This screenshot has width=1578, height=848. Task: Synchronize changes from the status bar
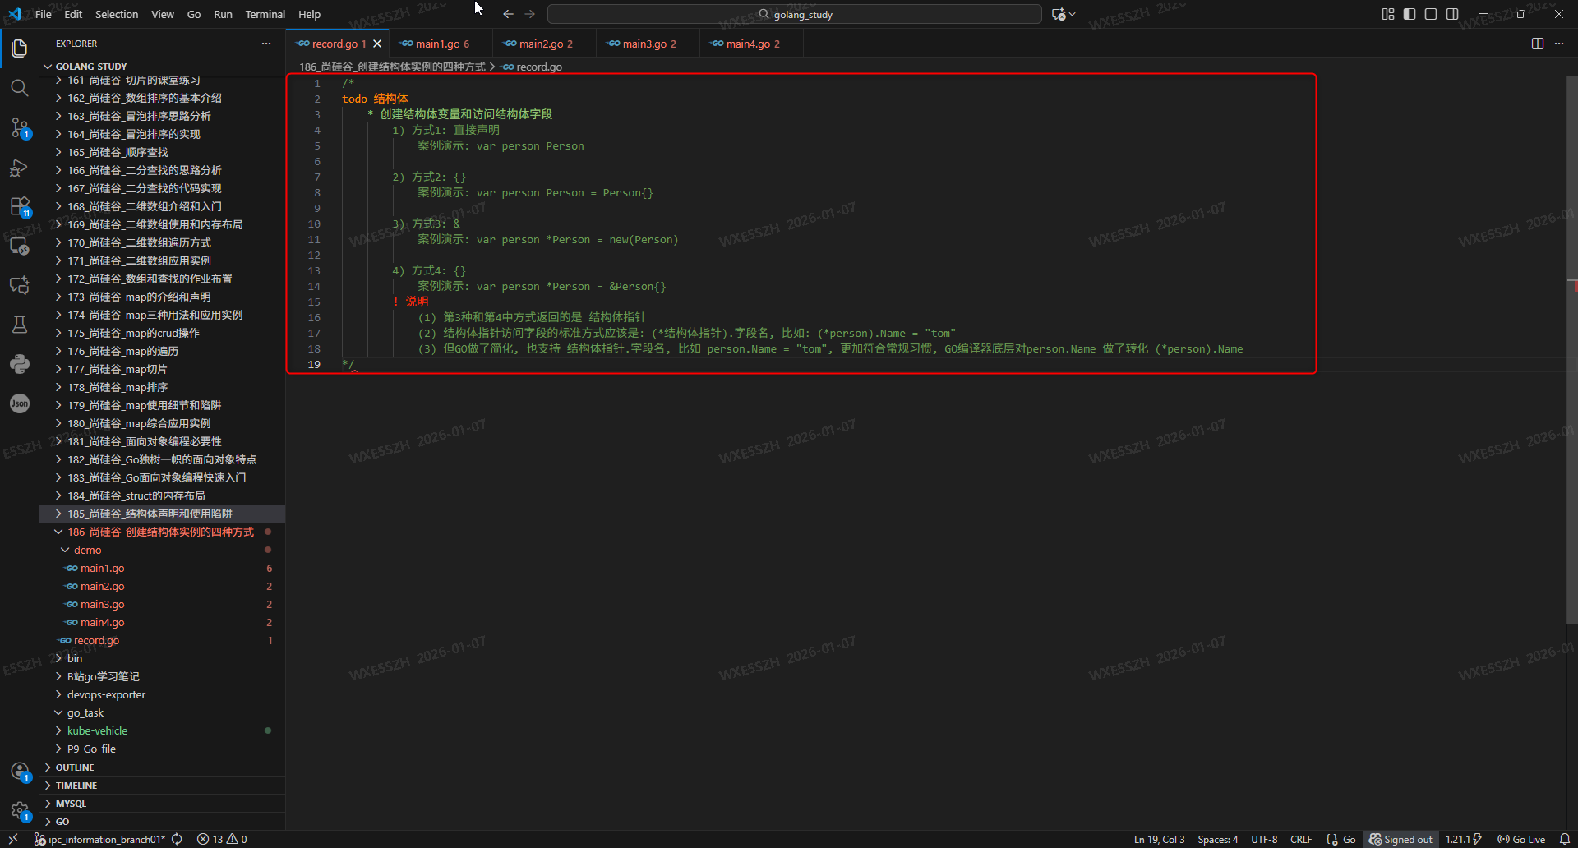tap(177, 839)
